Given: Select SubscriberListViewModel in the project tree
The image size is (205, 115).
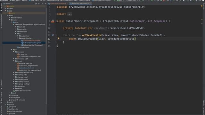Looking at the screenshot, I should (x=33, y=45).
